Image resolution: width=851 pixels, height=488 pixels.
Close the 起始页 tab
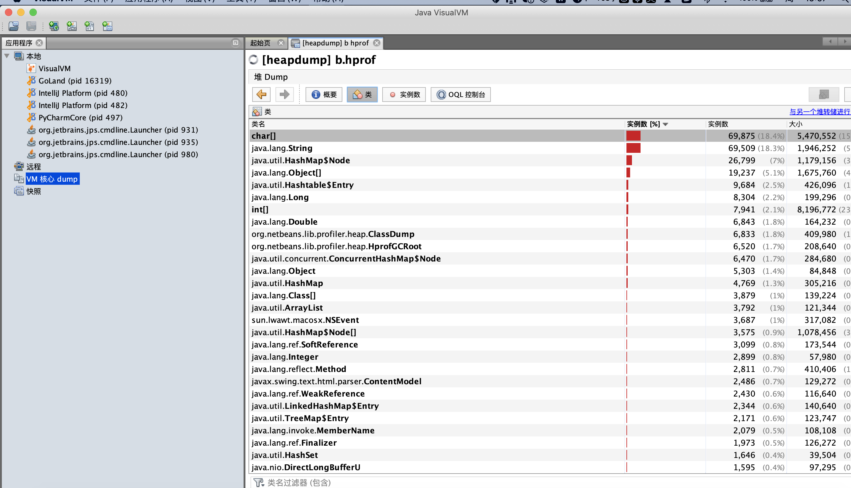pos(281,43)
